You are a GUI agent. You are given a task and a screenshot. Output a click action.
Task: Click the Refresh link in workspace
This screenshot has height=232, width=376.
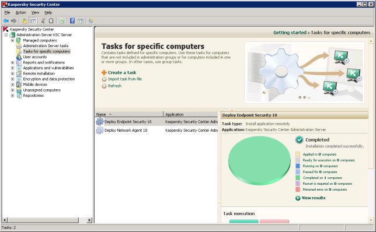pyautogui.click(x=114, y=86)
